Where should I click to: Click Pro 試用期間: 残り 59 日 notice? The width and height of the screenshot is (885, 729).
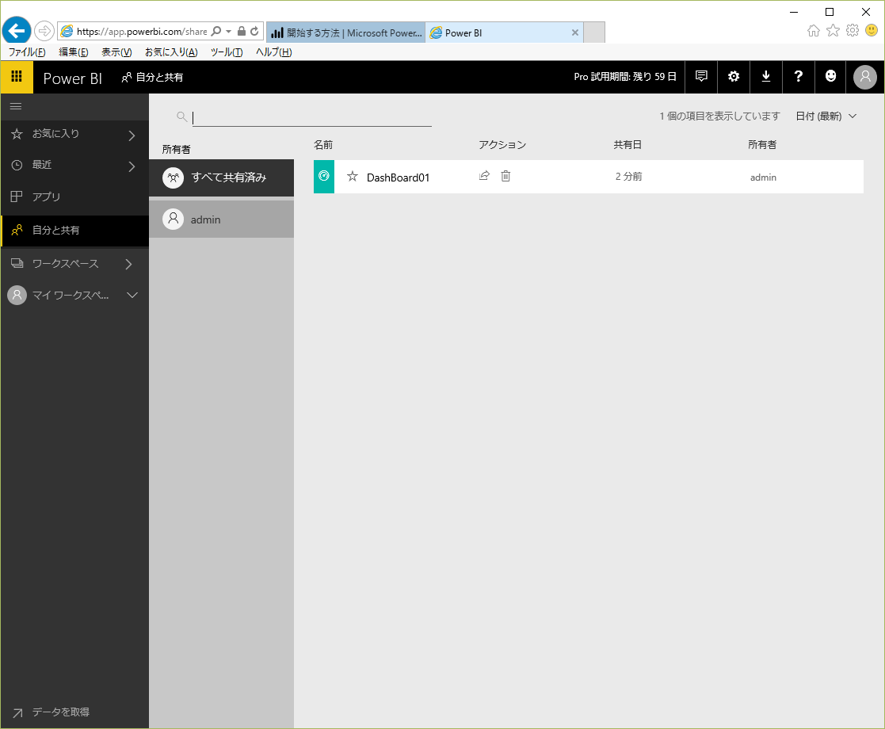[625, 76]
